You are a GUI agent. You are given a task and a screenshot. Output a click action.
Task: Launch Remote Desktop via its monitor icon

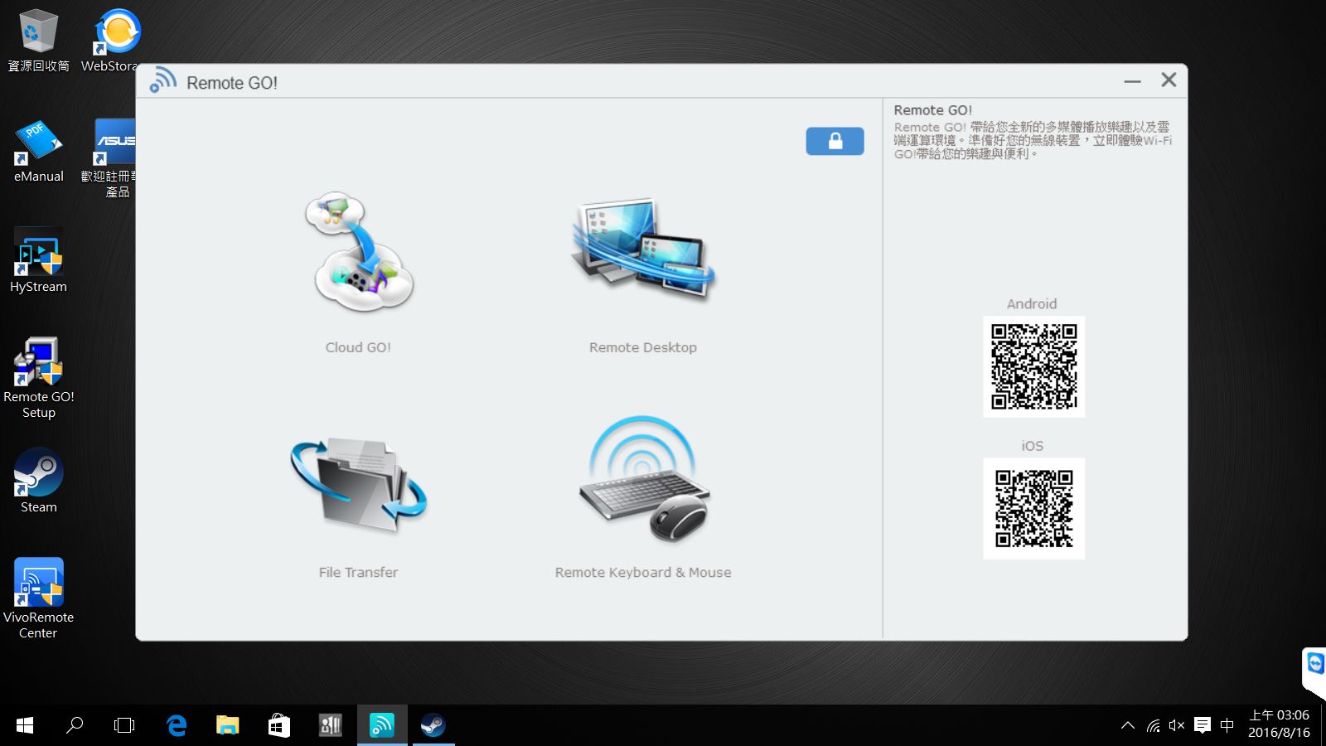pos(643,249)
